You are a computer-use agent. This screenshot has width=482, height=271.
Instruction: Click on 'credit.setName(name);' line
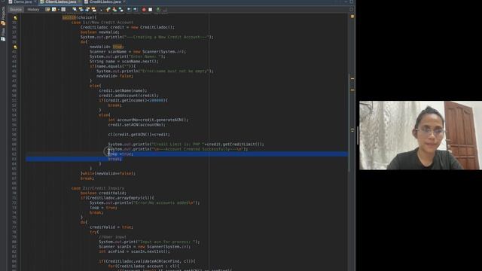123,90
